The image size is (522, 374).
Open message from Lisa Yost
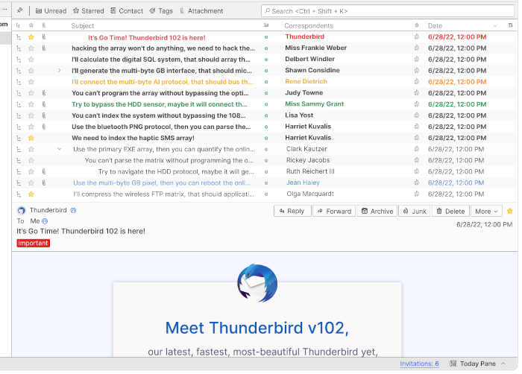(265, 115)
